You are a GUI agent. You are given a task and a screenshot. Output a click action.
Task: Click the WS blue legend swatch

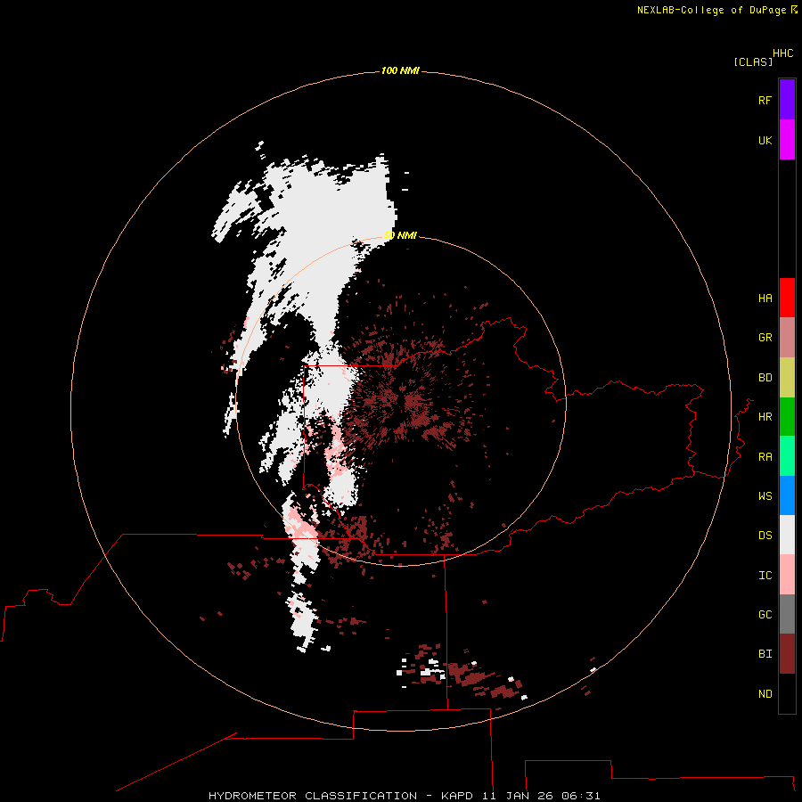(787, 495)
